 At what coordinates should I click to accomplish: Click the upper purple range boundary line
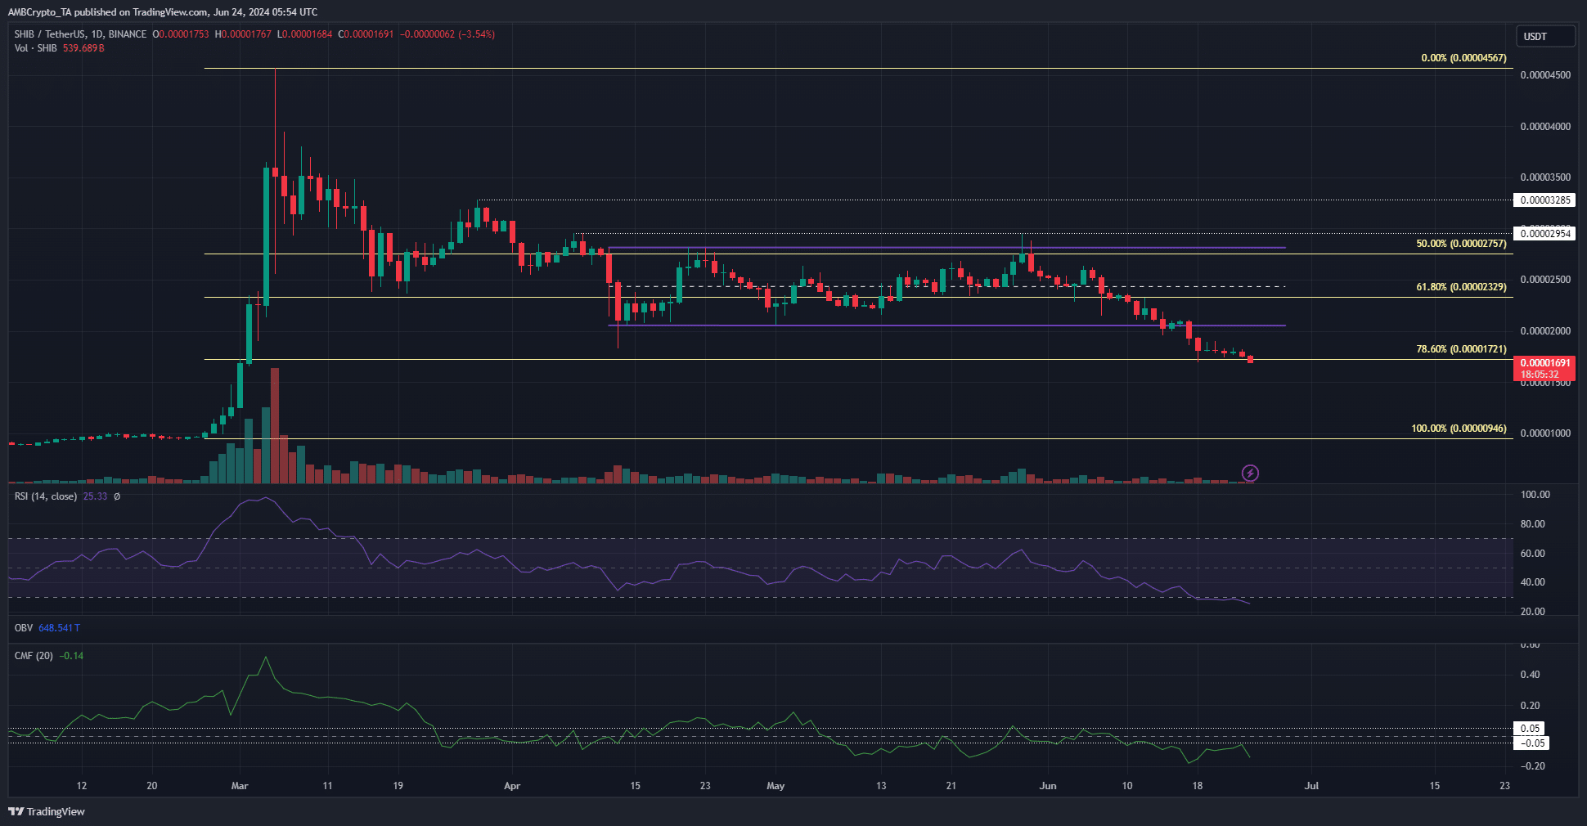946,247
